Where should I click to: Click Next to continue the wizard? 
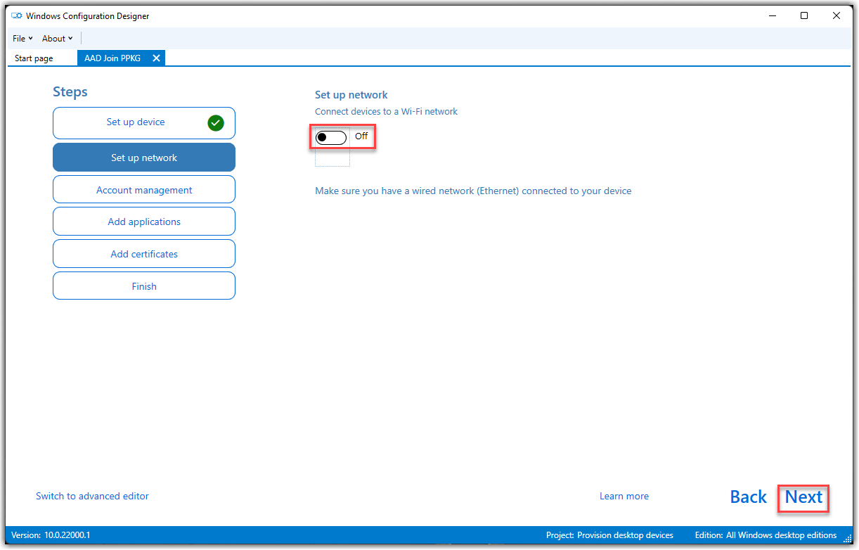pos(803,497)
